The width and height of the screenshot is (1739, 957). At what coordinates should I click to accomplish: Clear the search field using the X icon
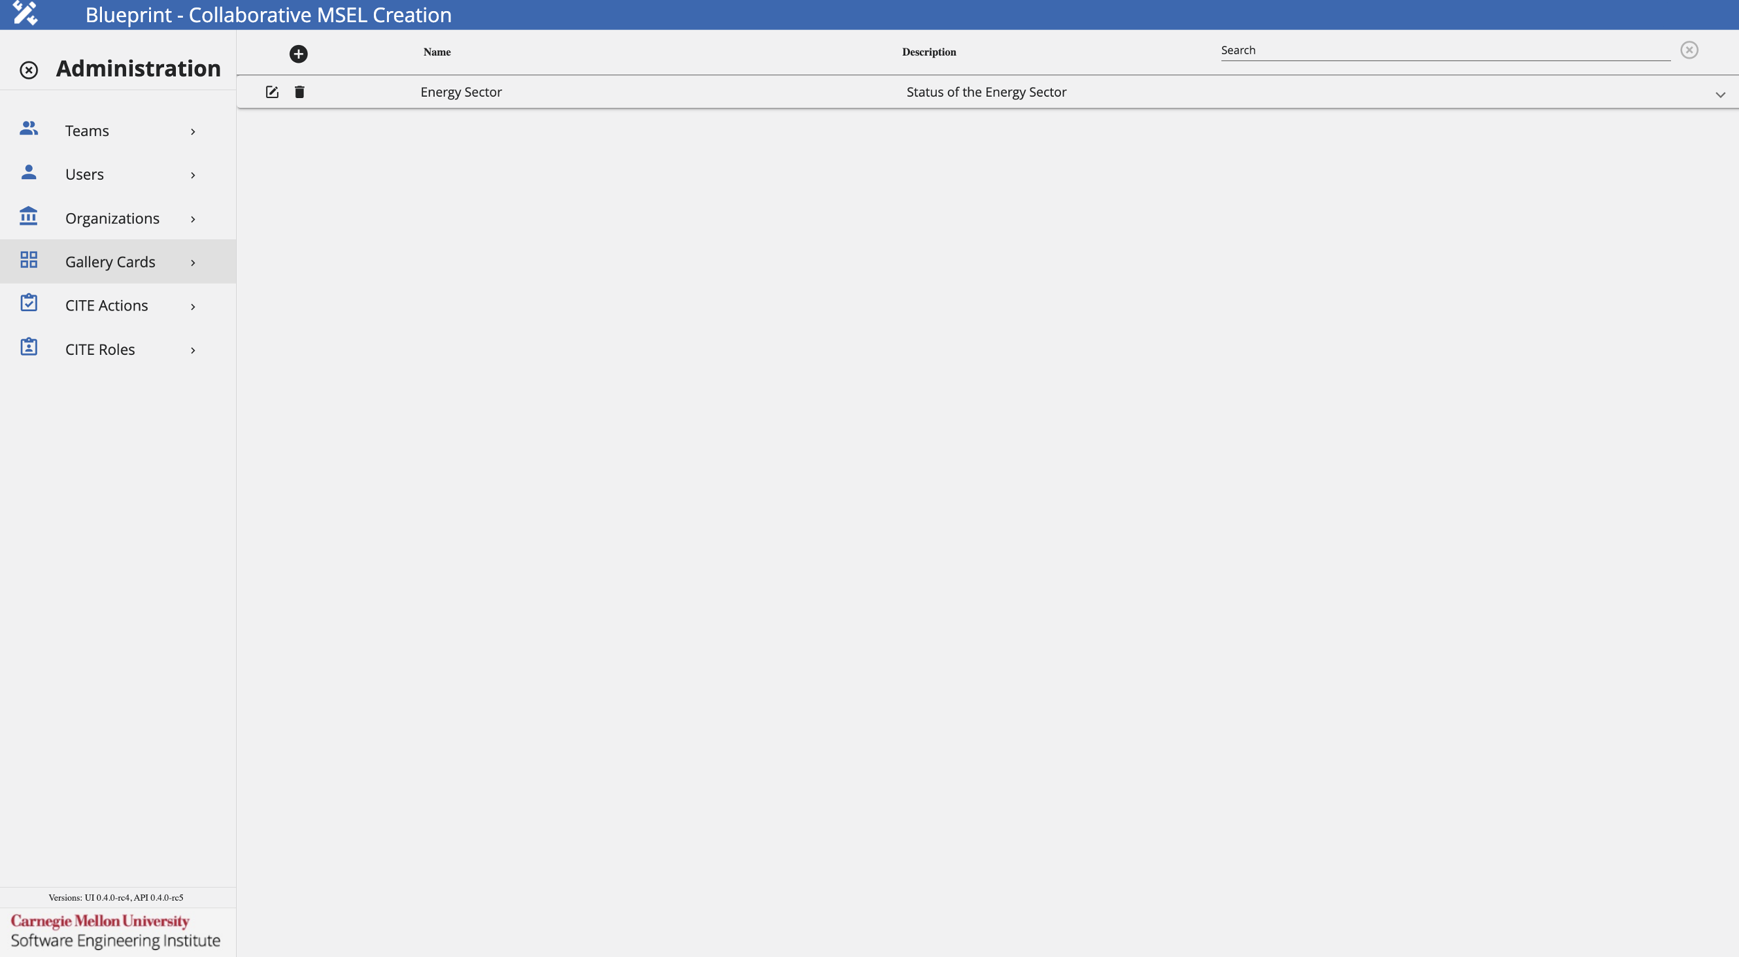[x=1689, y=49]
